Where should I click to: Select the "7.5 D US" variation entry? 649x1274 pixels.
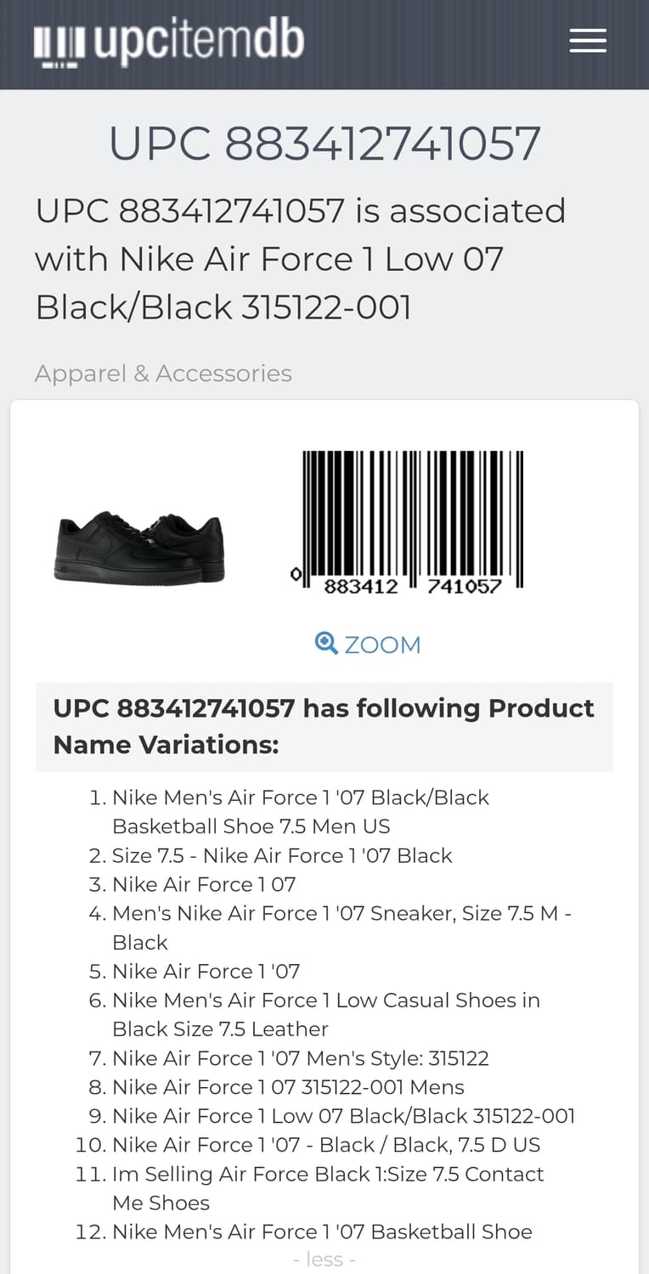[326, 1145]
